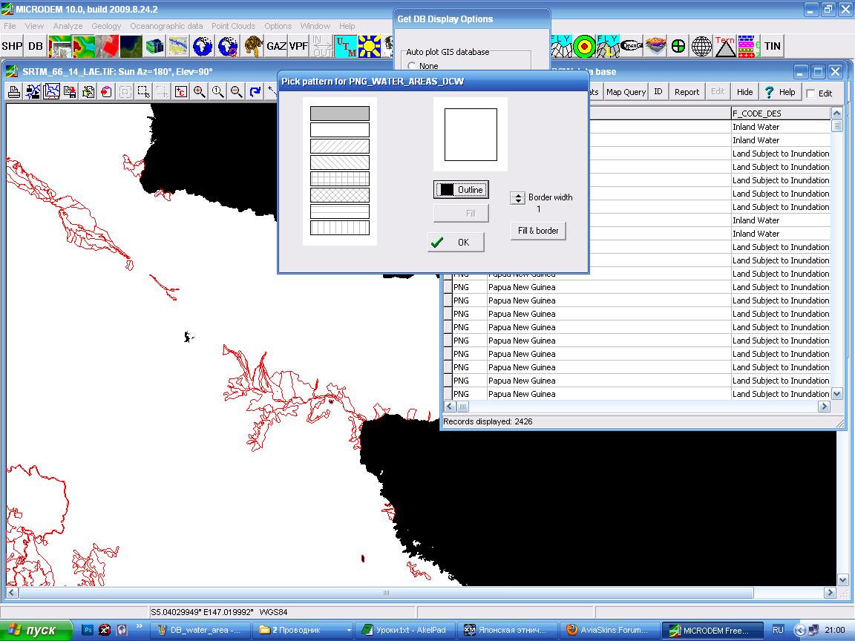Open the TIN tool icon

pyautogui.click(x=772, y=46)
